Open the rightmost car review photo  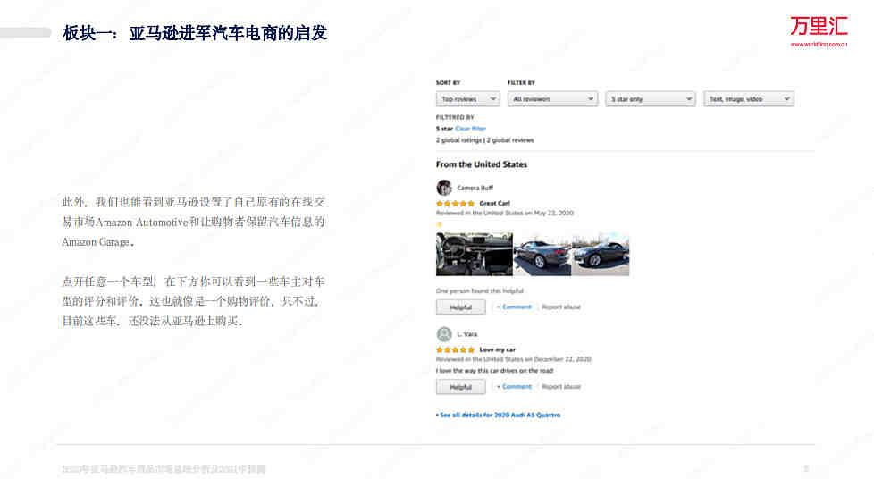click(601, 255)
